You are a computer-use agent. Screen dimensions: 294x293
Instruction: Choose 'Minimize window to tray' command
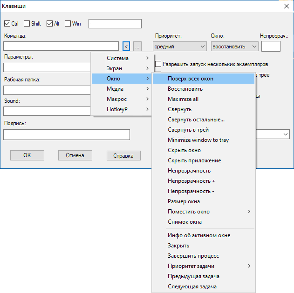[204, 140]
